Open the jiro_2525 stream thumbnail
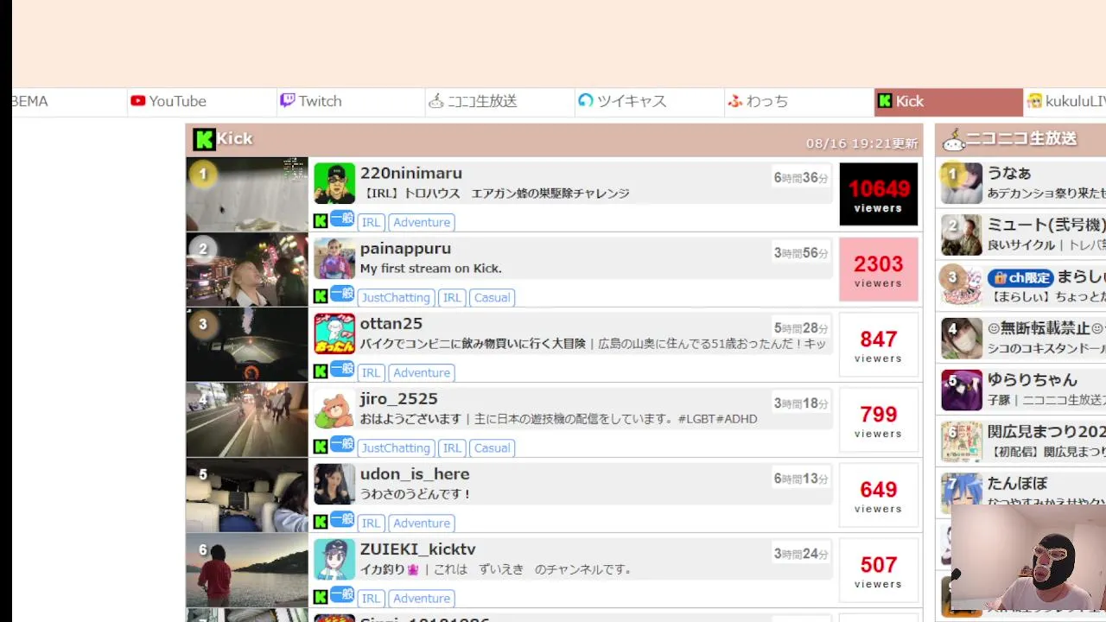The width and height of the screenshot is (1106, 622). [x=247, y=420]
